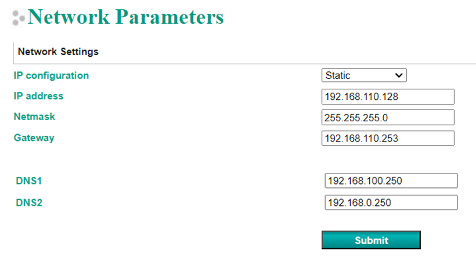Open the IP configuration dropdown
The width and height of the screenshot is (476, 257).
(x=364, y=75)
